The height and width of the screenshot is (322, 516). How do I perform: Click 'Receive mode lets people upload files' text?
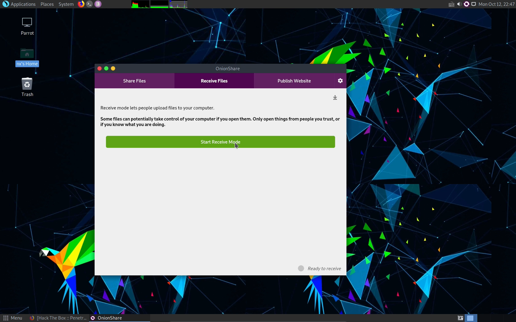(157, 108)
